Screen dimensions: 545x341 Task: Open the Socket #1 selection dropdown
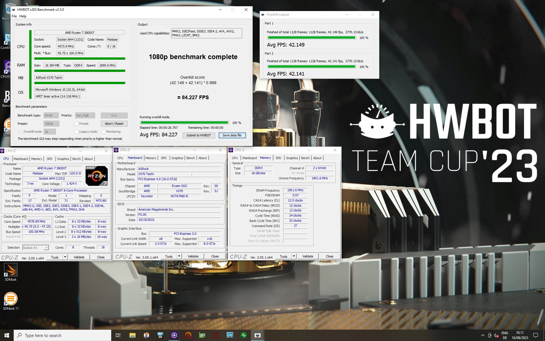[x=35, y=248]
